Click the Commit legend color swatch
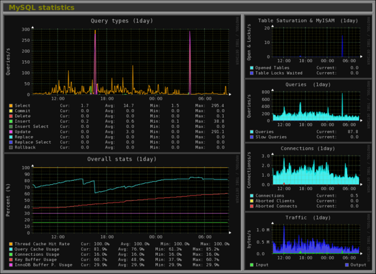 click(x=11, y=111)
